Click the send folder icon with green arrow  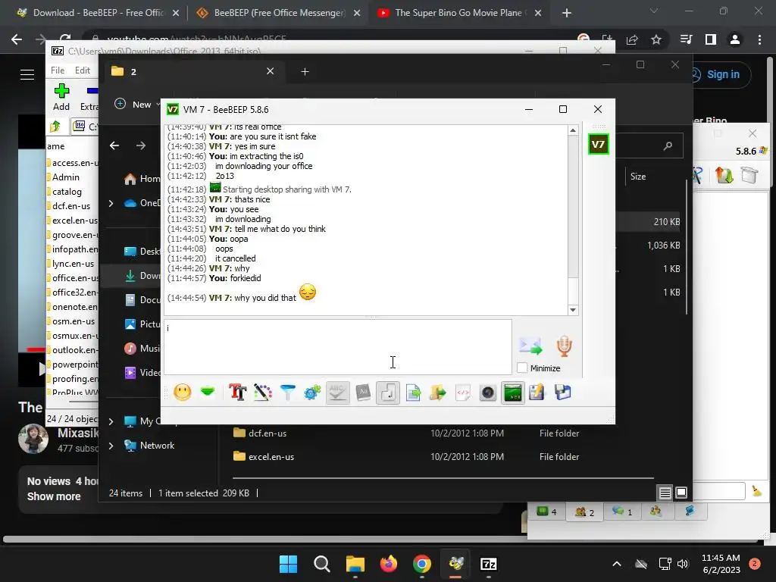coord(438,393)
